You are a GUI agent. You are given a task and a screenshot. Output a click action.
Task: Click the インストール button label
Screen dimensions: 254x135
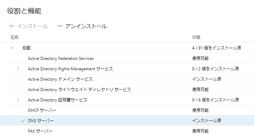32,26
